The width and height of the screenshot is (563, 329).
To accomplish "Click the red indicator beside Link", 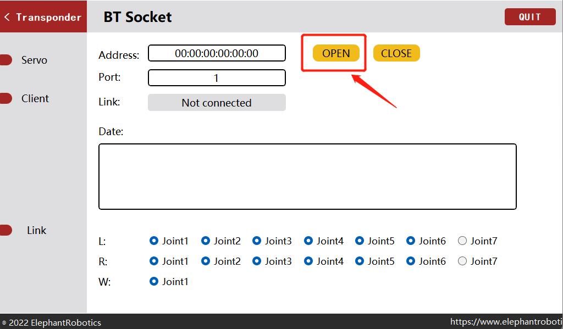I will 5,230.
